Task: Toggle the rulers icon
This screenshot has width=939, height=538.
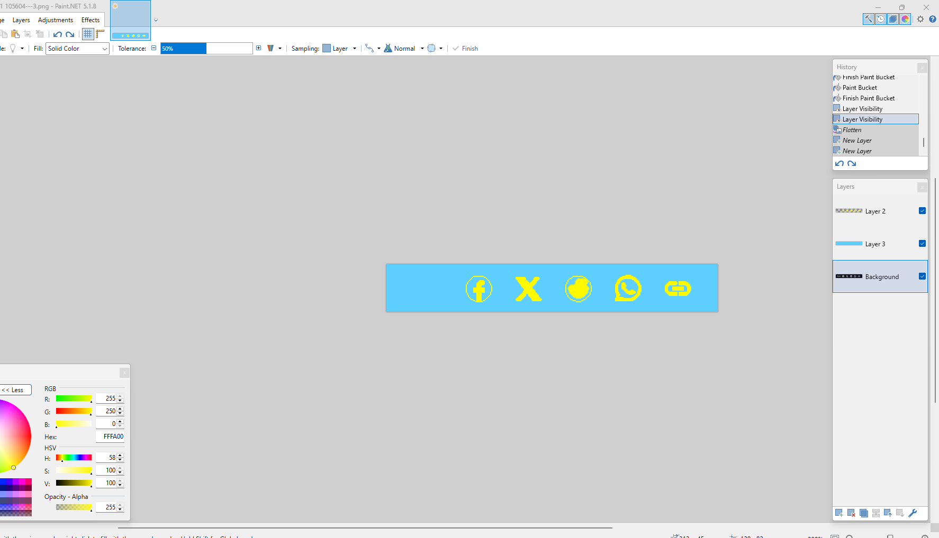Action: (x=100, y=34)
